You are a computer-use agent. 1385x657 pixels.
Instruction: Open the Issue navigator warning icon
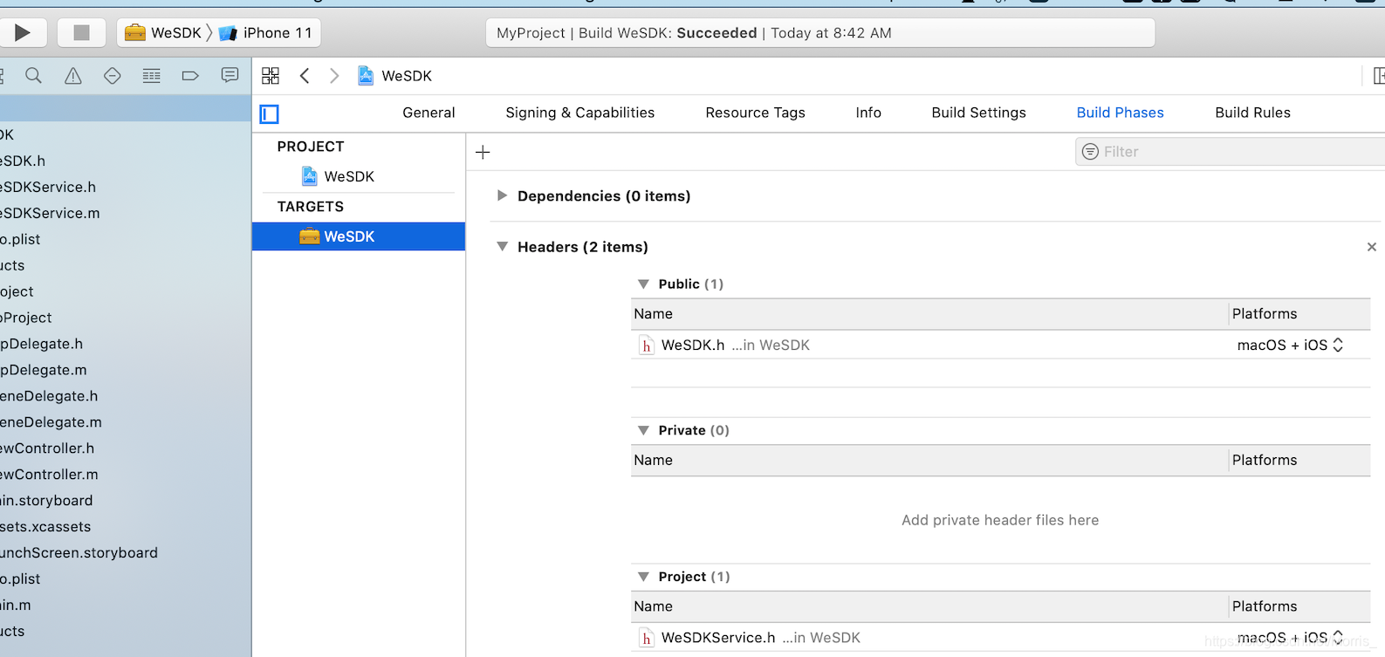pyautogui.click(x=73, y=76)
